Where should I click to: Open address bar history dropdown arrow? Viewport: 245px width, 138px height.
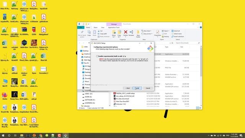[x=170, y=43]
